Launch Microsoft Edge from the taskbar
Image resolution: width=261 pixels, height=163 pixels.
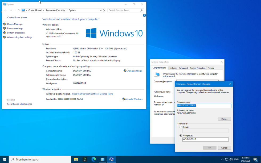[93, 159]
